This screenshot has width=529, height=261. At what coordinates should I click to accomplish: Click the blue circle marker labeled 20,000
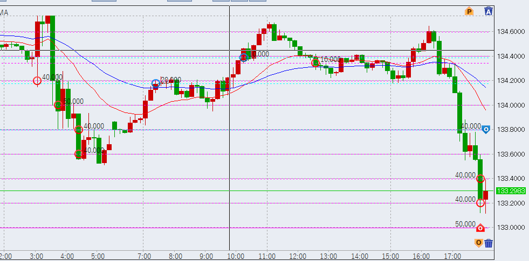pos(156,83)
